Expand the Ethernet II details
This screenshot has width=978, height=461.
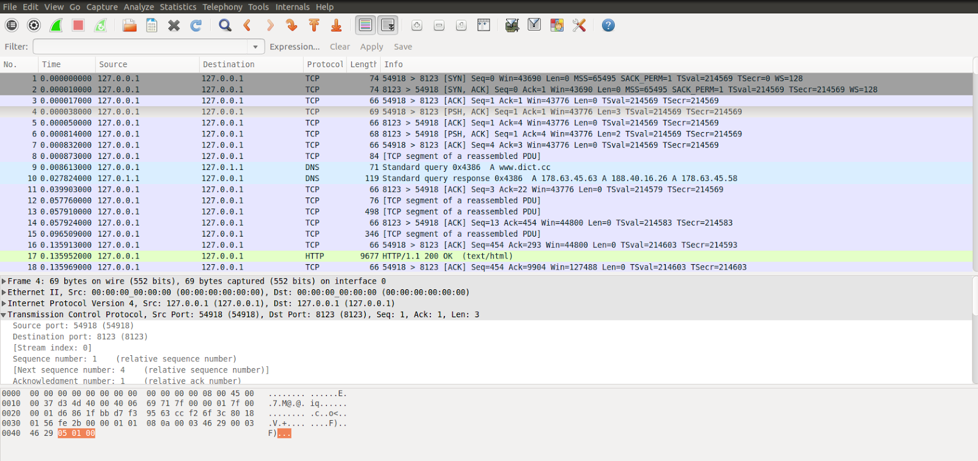(x=4, y=292)
